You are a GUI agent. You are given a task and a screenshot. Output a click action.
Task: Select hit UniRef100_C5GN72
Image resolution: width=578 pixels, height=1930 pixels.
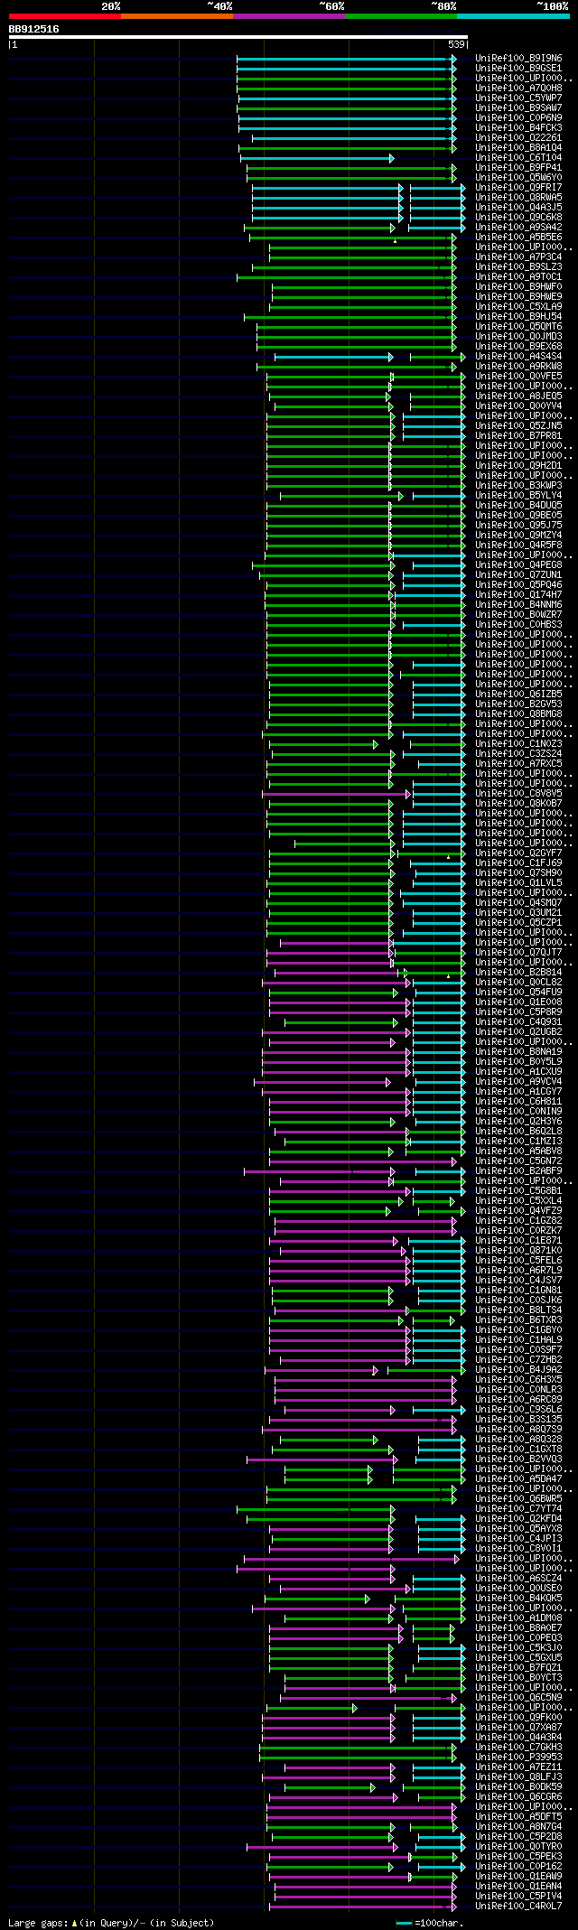tap(518, 1161)
